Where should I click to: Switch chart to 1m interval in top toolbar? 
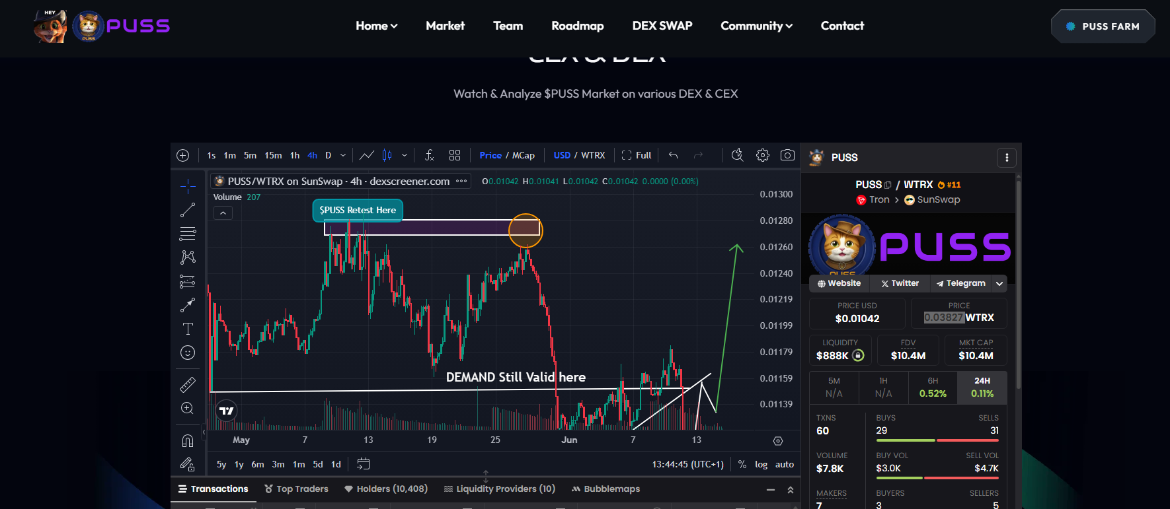[x=230, y=155]
